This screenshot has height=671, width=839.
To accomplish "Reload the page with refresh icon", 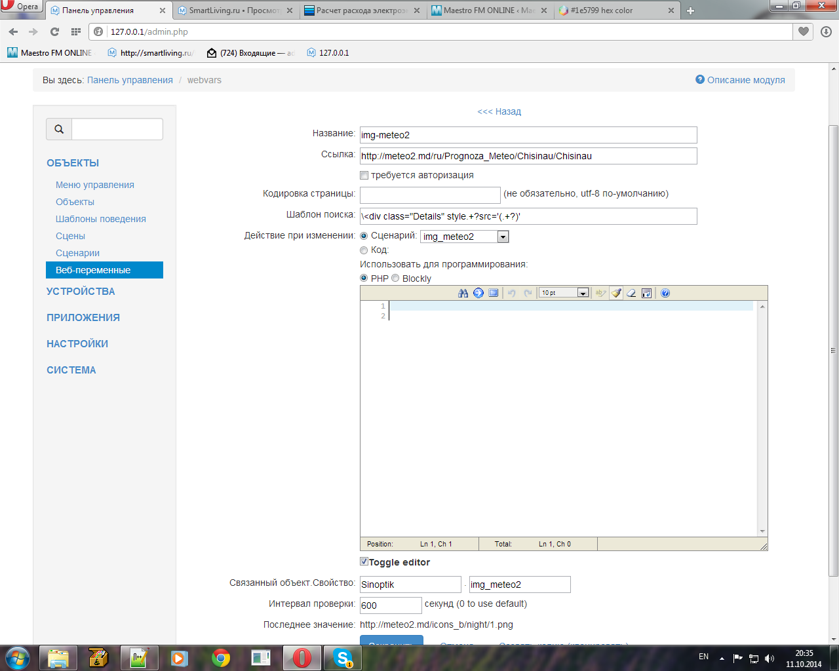I will click(54, 31).
